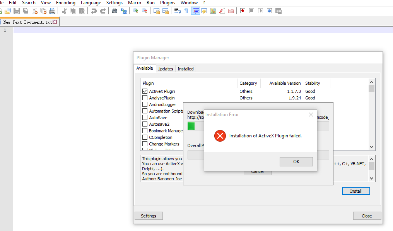Open the Encoding menu
Viewport: 393px width, 231px height.
click(x=66, y=3)
